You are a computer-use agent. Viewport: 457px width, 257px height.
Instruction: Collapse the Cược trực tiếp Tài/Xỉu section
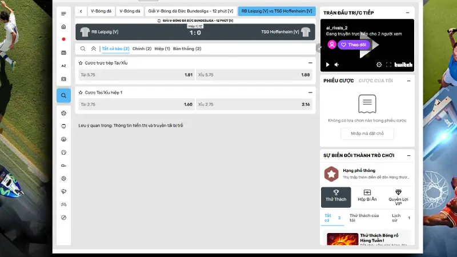(310, 63)
